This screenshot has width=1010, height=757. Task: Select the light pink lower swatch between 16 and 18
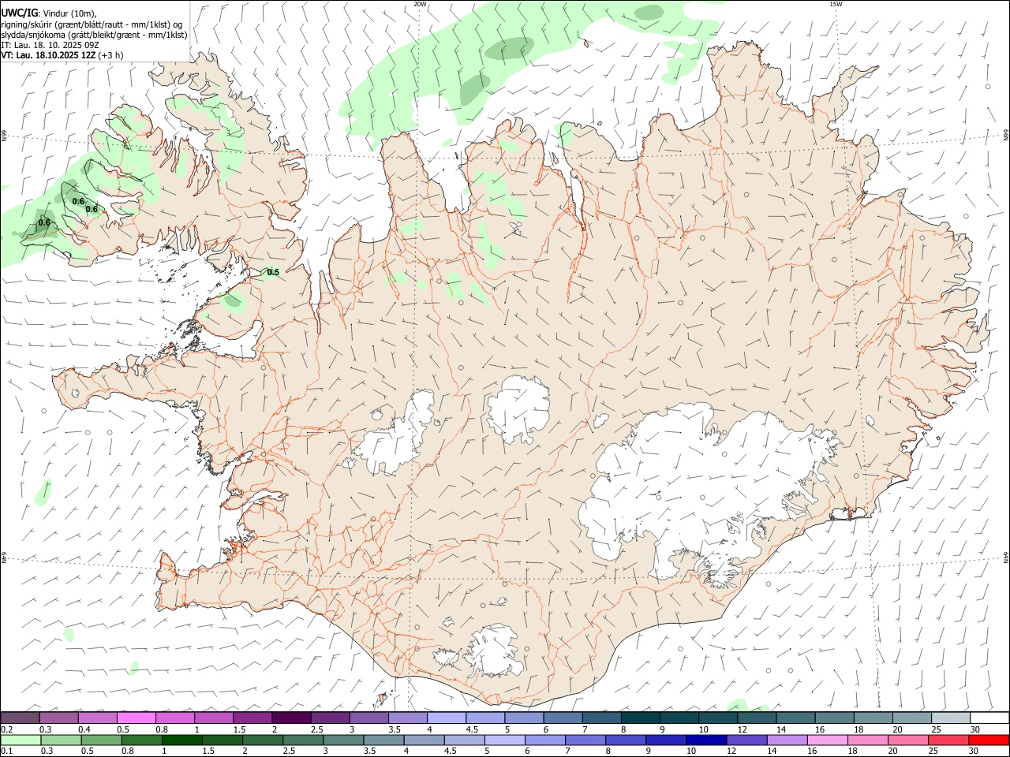click(826, 740)
